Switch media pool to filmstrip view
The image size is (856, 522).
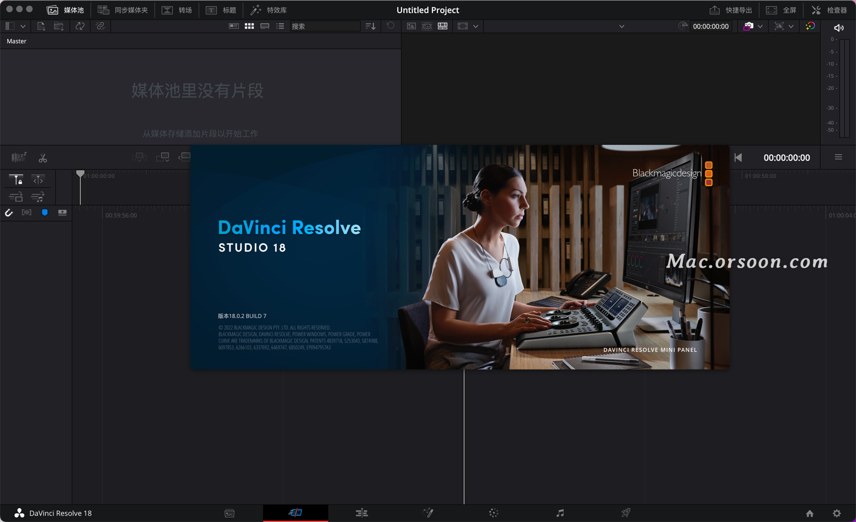pos(265,26)
